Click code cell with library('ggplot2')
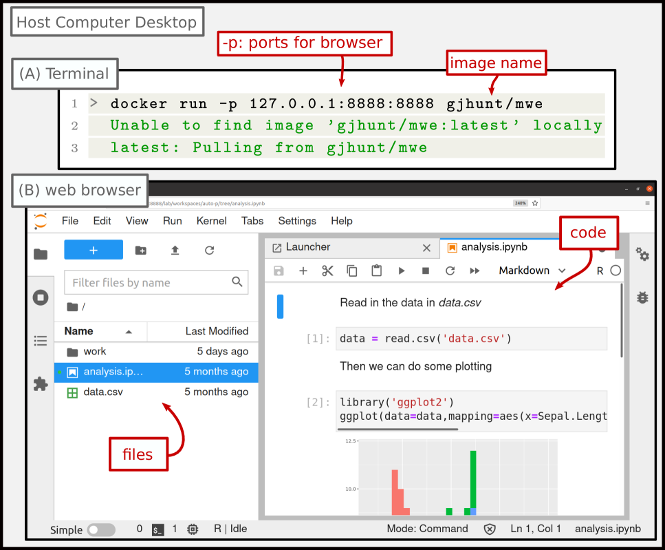 click(471, 410)
